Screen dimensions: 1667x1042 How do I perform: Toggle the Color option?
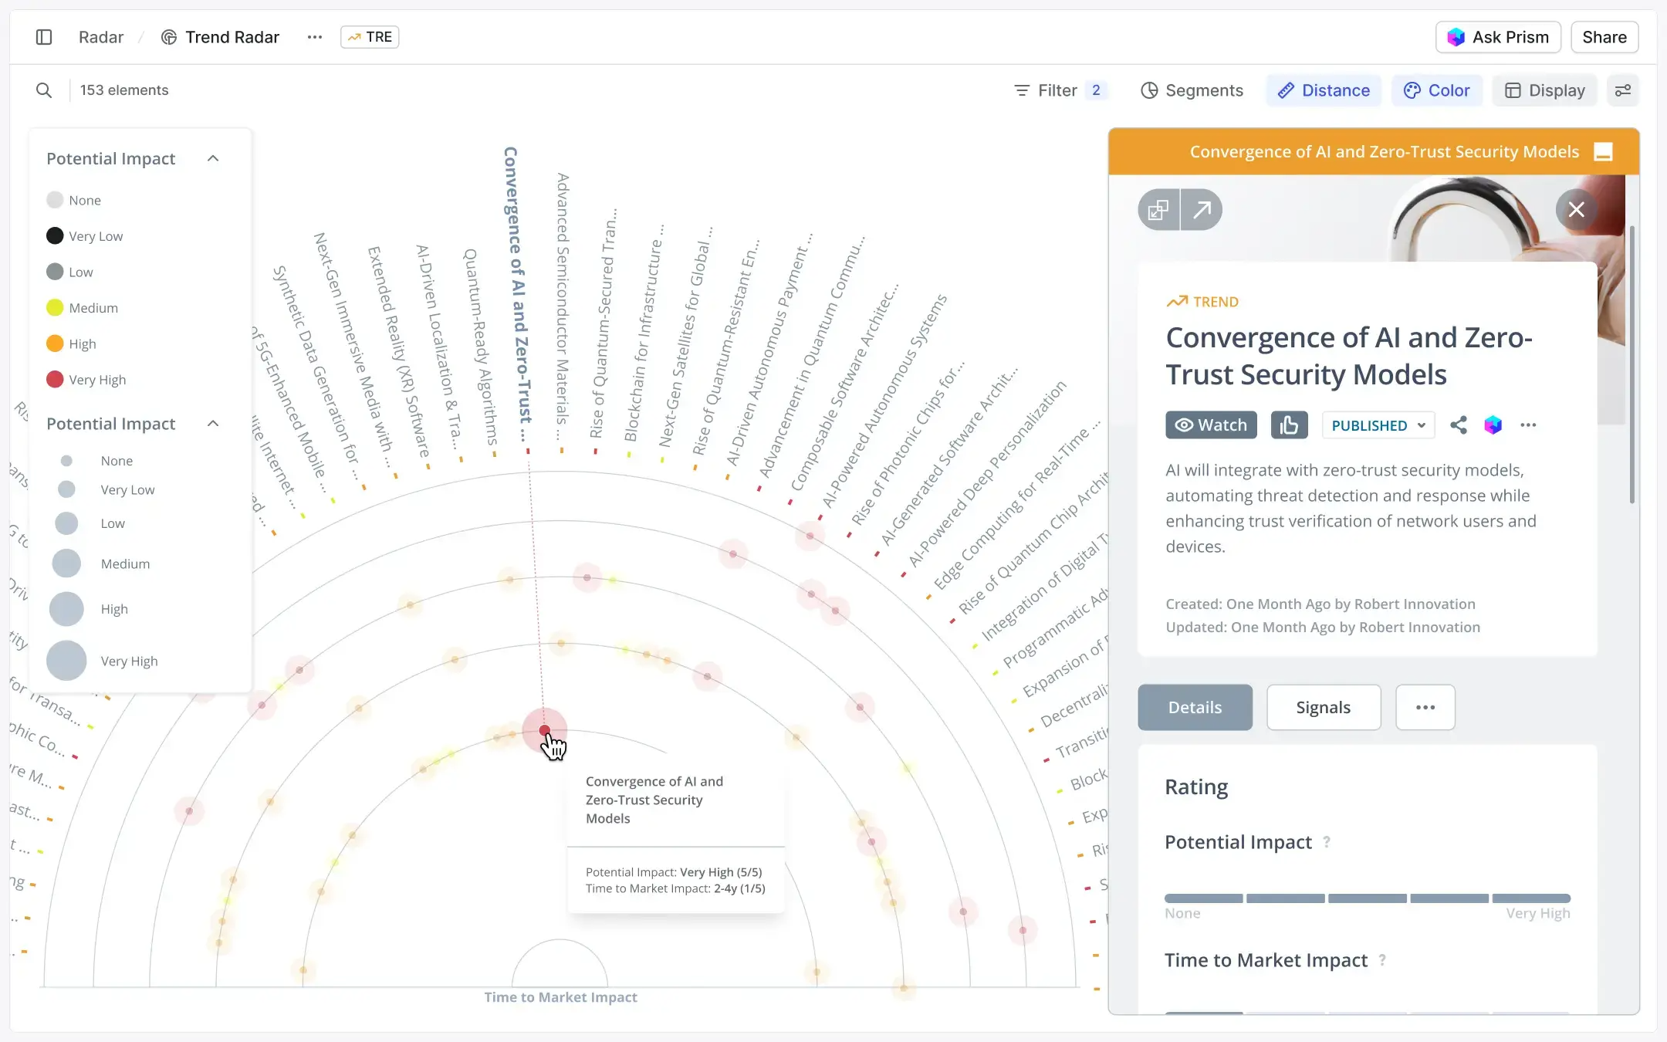tap(1436, 90)
